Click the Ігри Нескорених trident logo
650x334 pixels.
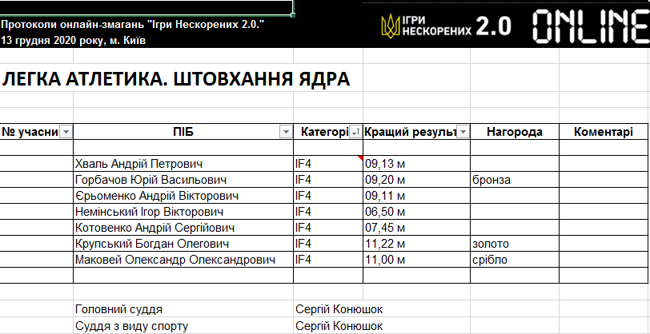pos(391,26)
